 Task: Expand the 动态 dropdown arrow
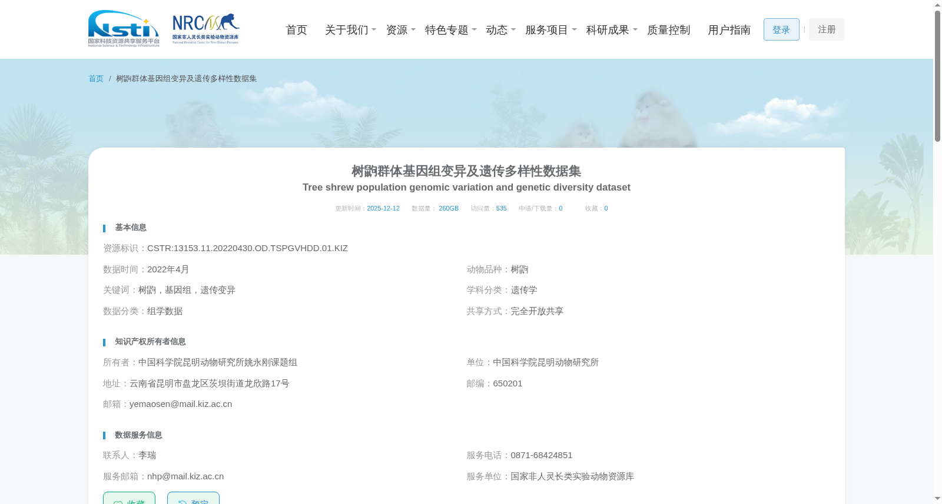tap(513, 29)
